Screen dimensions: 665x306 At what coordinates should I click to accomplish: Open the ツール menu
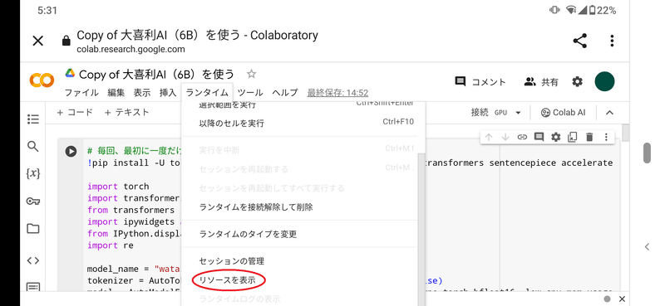coord(250,93)
